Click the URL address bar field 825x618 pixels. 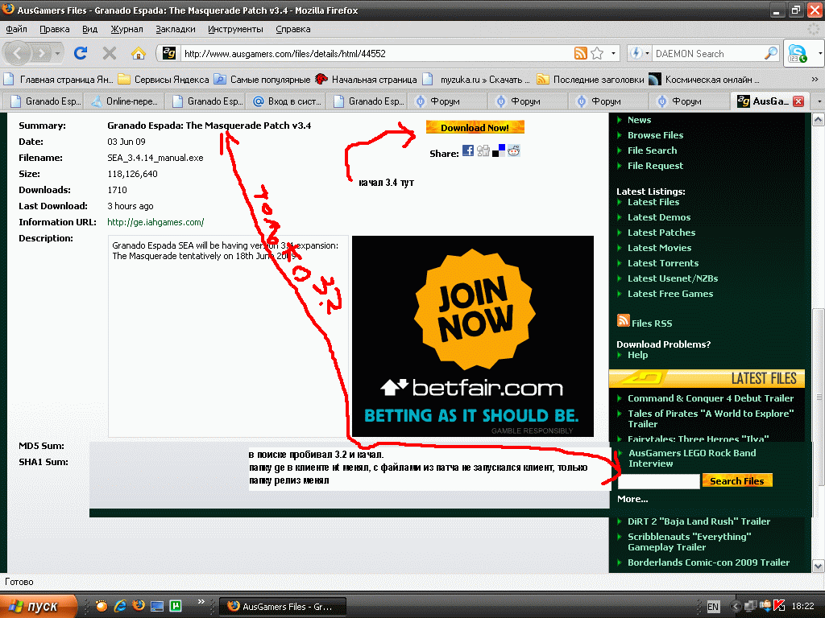(376, 53)
